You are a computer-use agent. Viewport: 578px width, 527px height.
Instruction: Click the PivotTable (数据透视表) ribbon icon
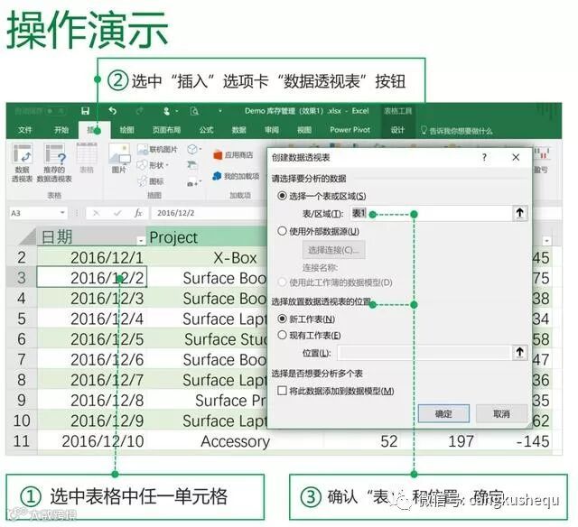click(22, 162)
